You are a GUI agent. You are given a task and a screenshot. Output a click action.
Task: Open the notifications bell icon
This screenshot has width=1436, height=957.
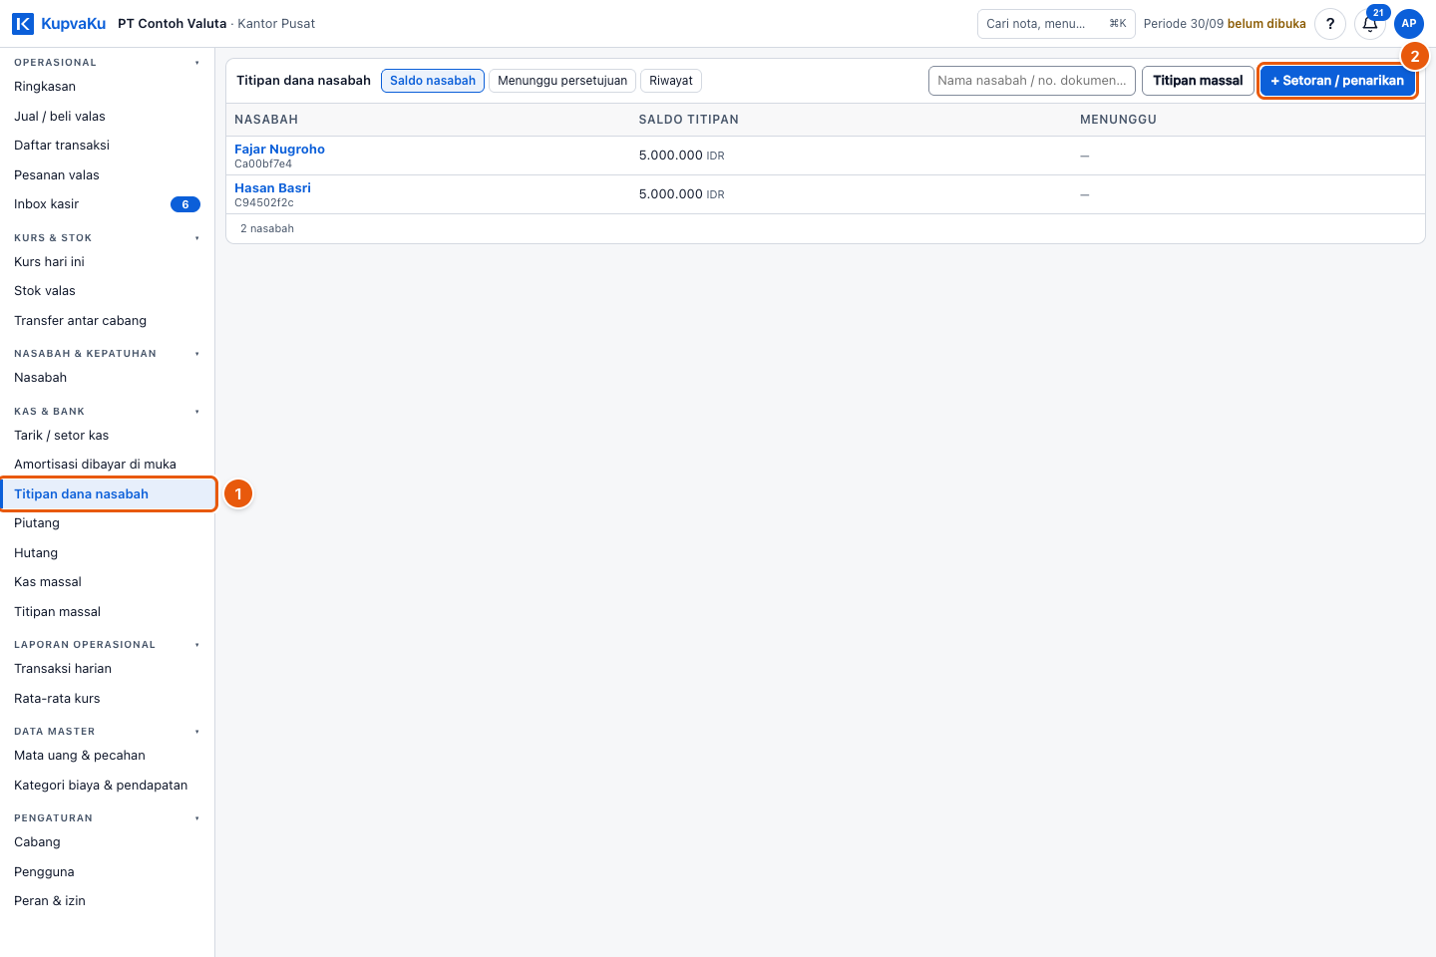(1370, 24)
